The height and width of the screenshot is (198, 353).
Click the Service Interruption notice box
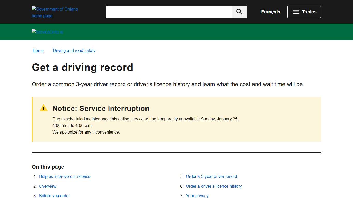(x=177, y=119)
